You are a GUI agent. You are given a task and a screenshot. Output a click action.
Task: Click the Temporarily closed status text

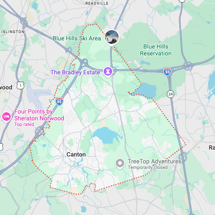pos(147,167)
